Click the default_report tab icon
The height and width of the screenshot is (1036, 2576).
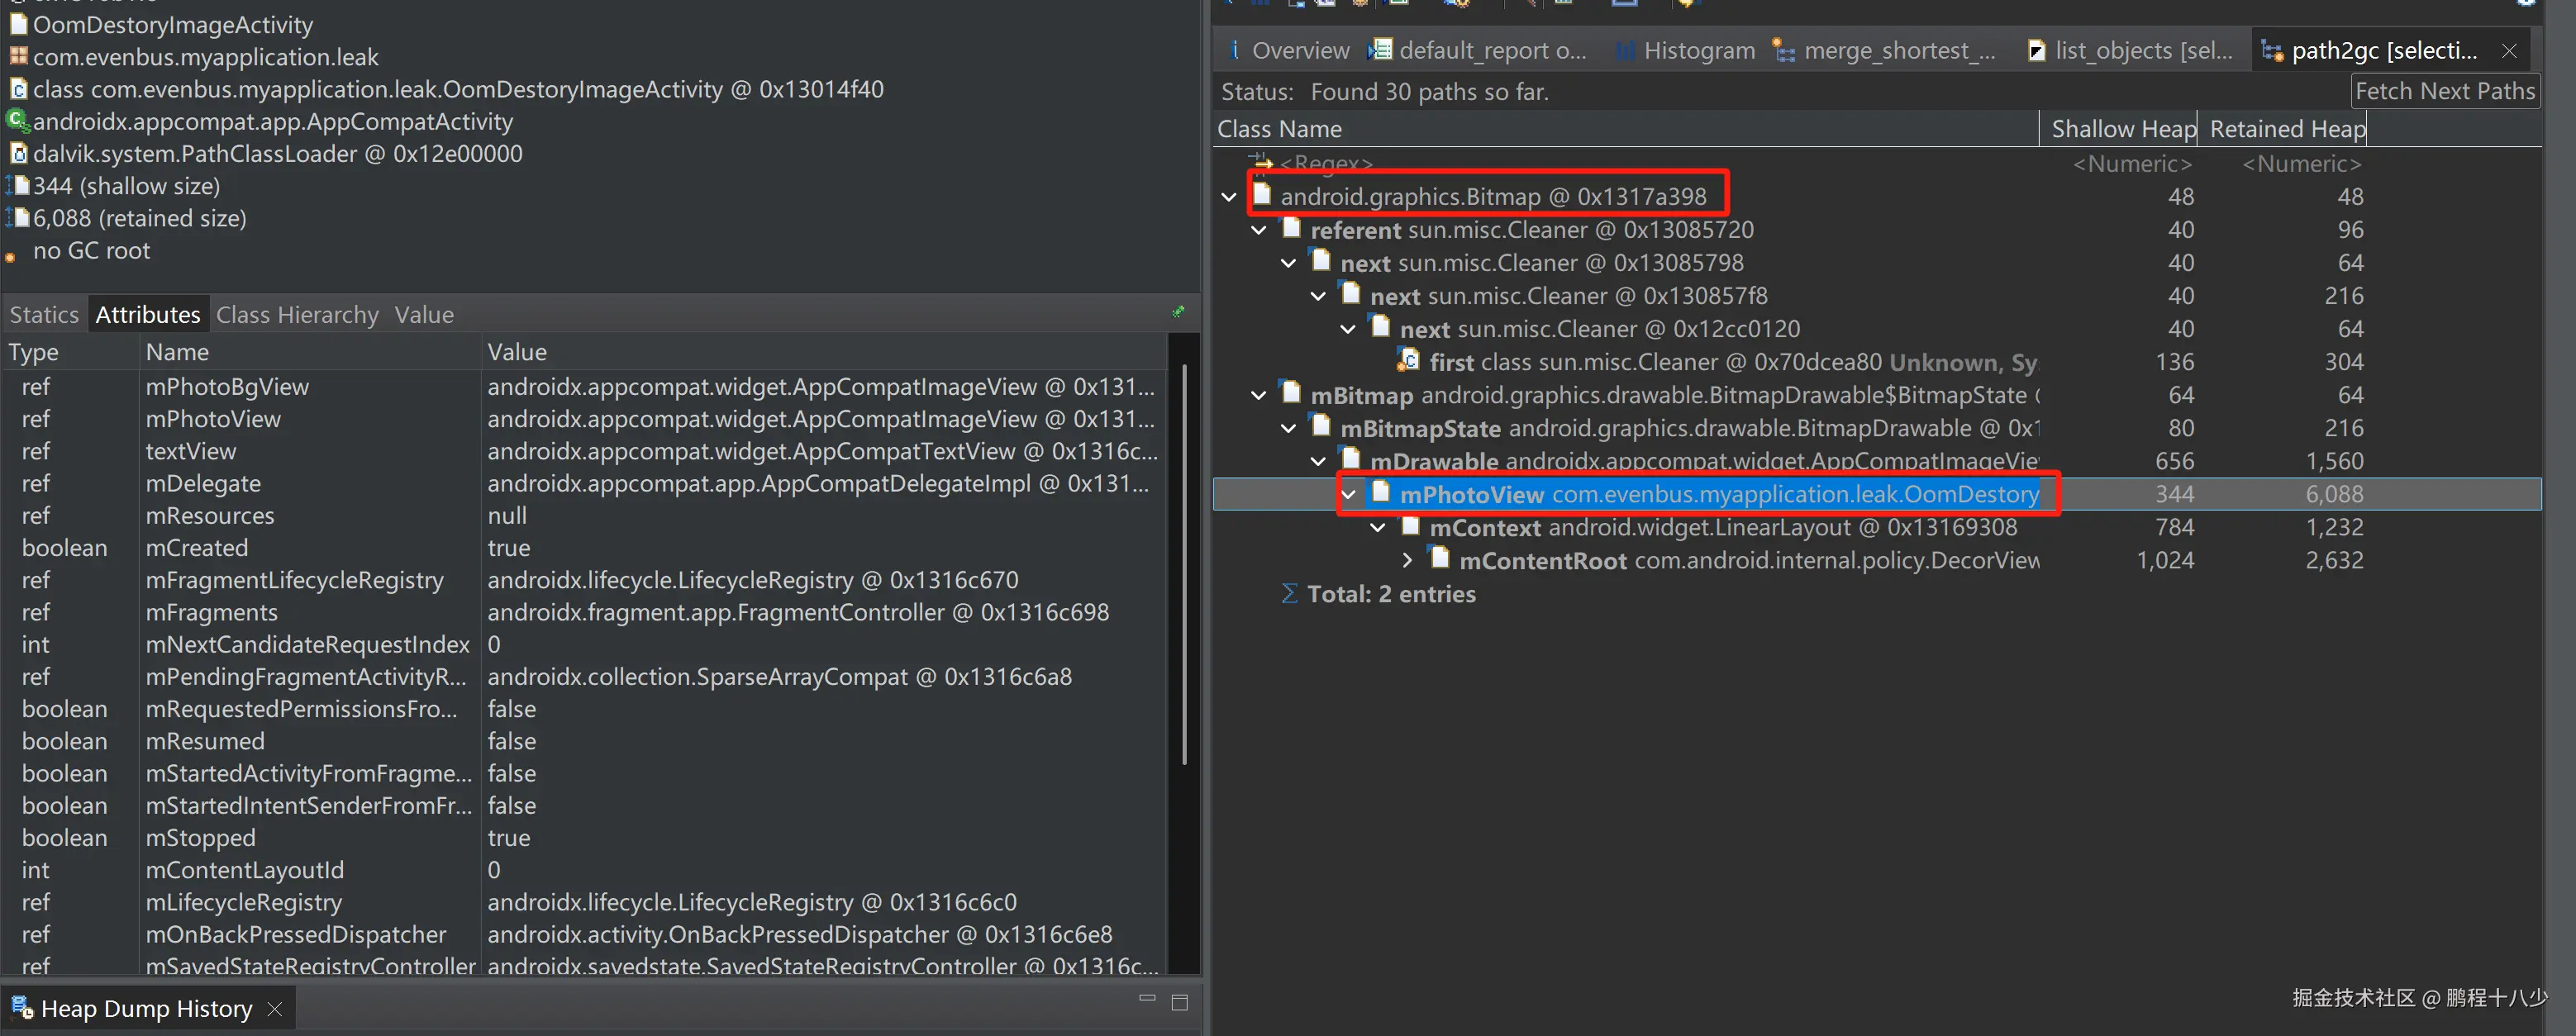click(1380, 49)
